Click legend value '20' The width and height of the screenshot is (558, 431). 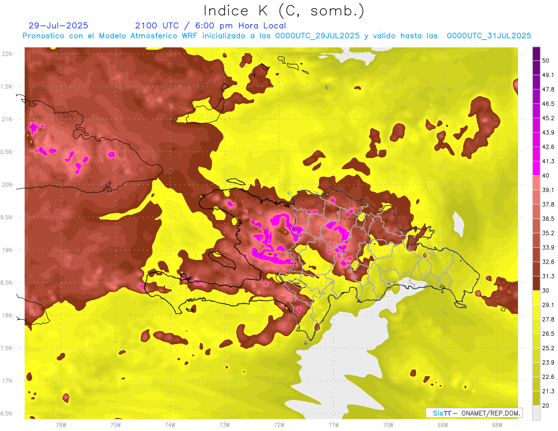[x=546, y=405]
